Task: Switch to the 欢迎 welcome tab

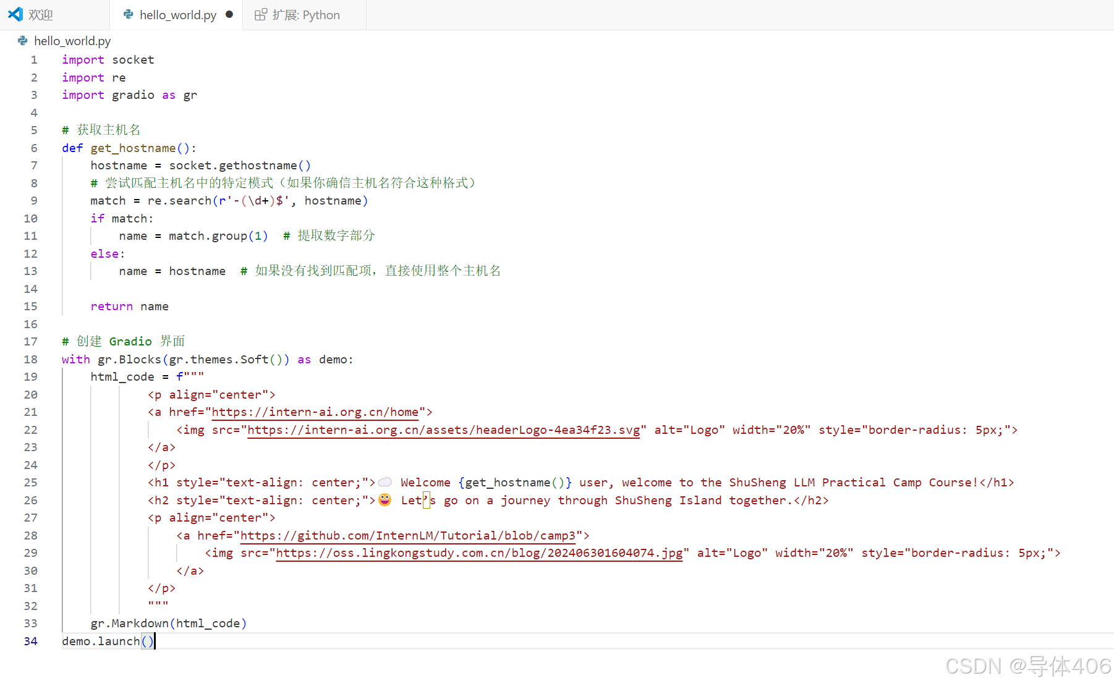Action: 41,14
